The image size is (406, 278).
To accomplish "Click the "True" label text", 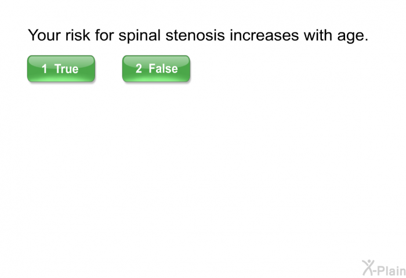I will [x=66, y=69].
